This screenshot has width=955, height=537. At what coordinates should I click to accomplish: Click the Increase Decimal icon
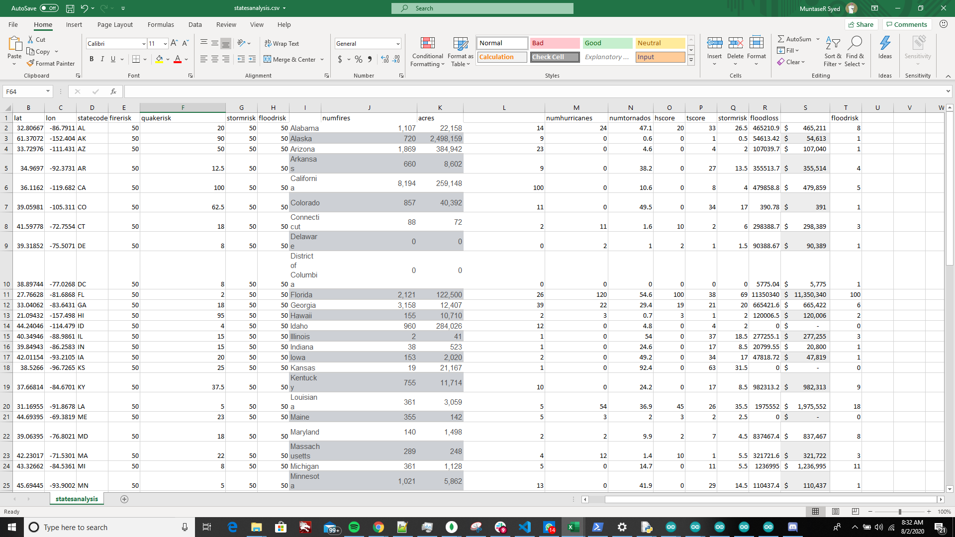pos(384,59)
